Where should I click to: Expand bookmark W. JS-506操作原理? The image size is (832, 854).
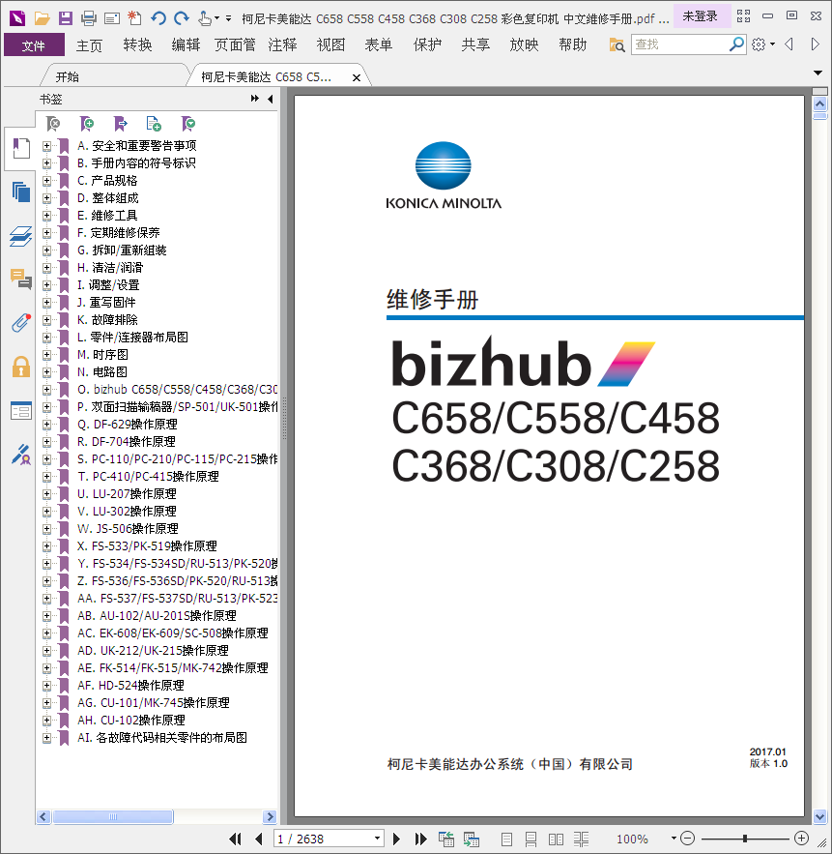pos(46,529)
